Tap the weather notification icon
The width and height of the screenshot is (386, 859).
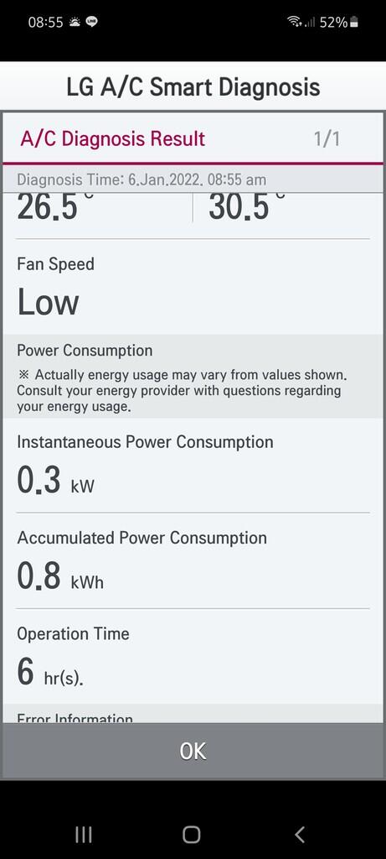pos(74,22)
